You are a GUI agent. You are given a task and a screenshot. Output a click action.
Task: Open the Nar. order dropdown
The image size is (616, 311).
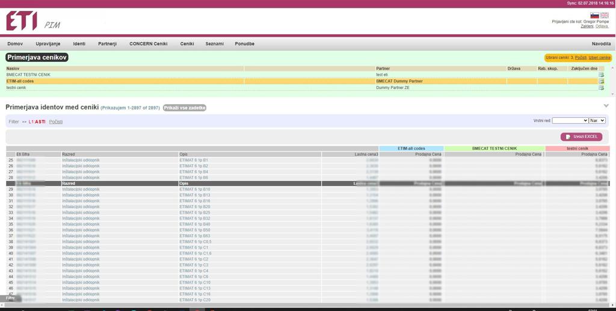click(x=597, y=120)
